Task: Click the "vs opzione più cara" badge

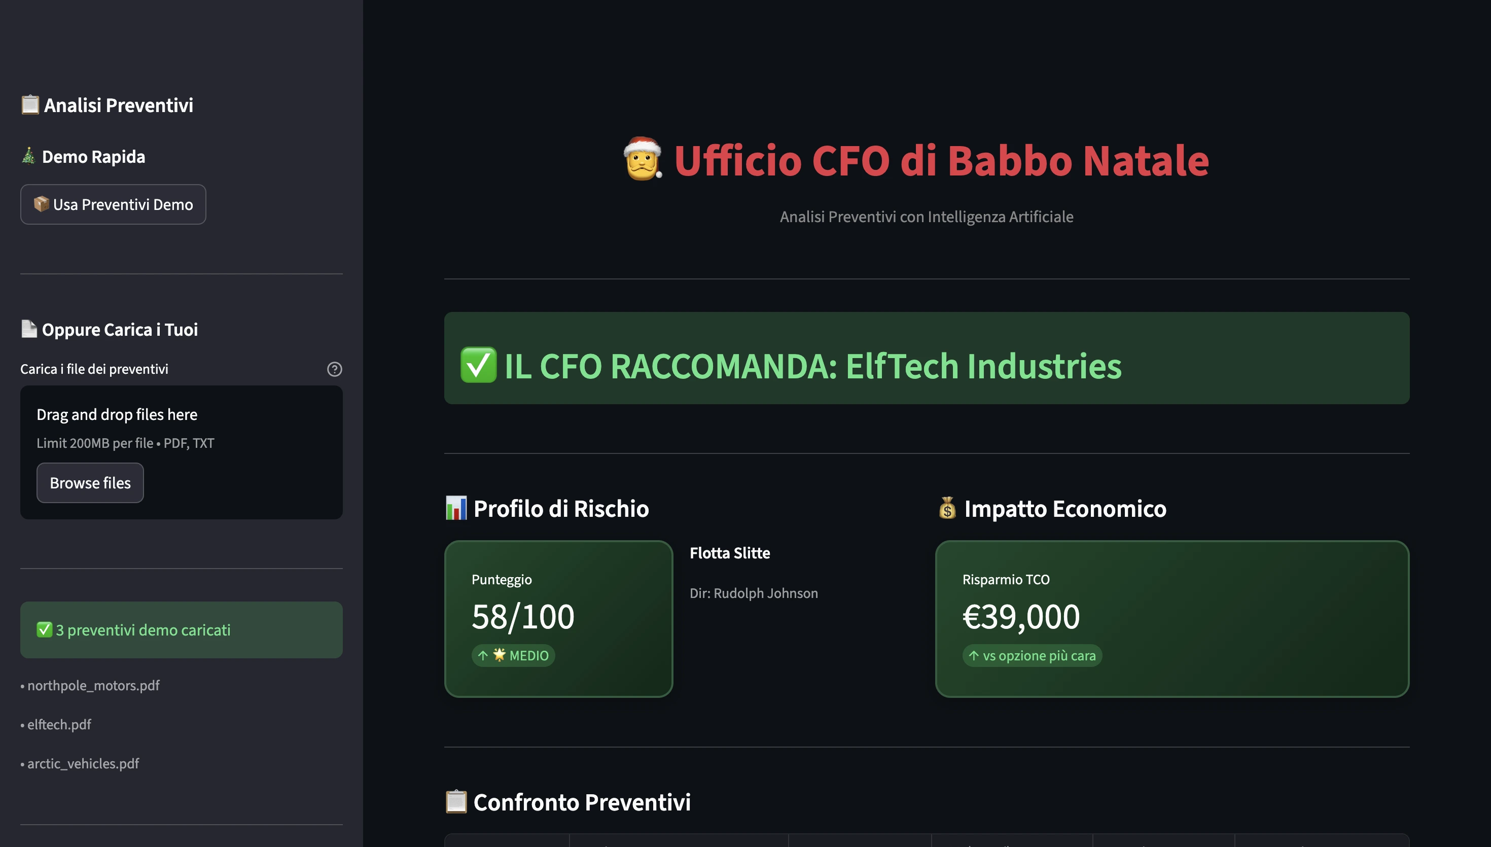Action: click(x=1032, y=656)
